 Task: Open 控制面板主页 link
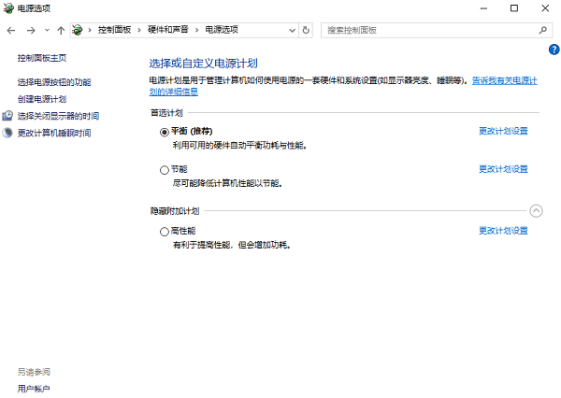(42, 58)
